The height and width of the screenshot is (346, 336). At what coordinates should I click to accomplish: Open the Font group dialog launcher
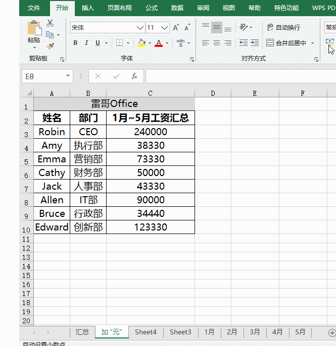pos(192,60)
